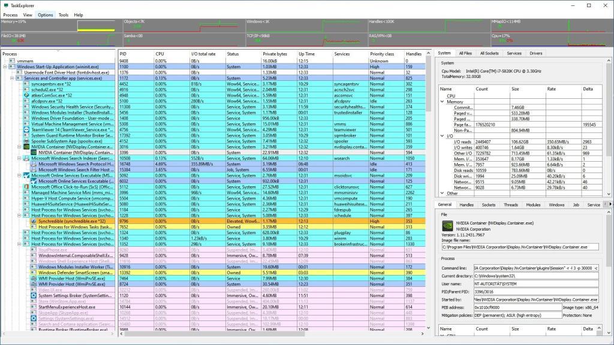This screenshot has width=614, height=345.
Task: Open the Process menu
Action: (11, 15)
